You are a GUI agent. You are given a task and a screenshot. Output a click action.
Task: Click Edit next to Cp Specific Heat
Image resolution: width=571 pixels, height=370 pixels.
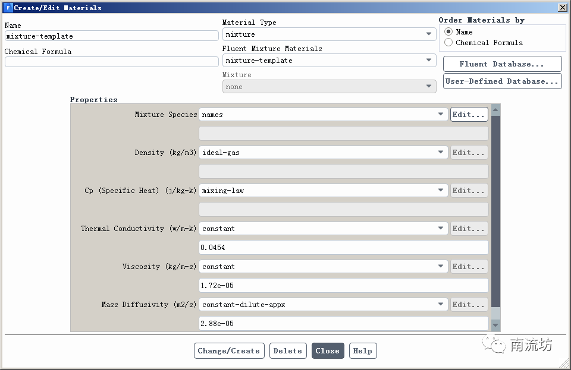(469, 191)
